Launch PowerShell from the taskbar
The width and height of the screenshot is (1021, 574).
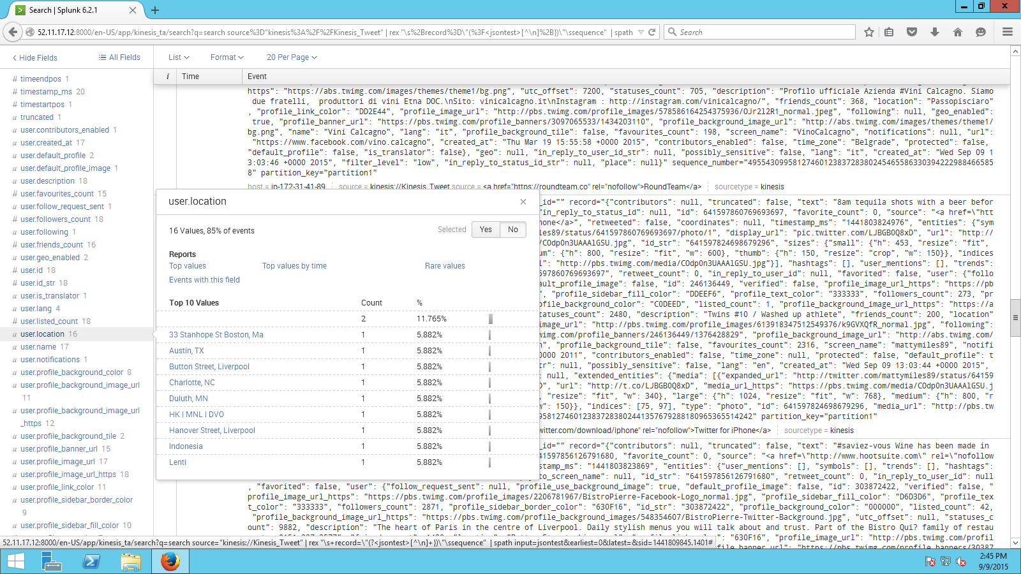[x=91, y=561]
